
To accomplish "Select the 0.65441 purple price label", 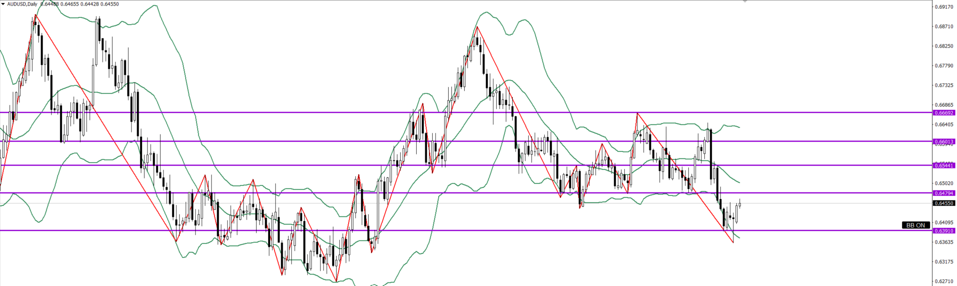I will click(x=944, y=165).
